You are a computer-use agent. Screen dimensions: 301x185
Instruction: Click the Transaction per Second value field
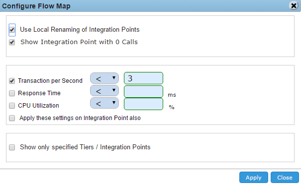click(x=143, y=78)
